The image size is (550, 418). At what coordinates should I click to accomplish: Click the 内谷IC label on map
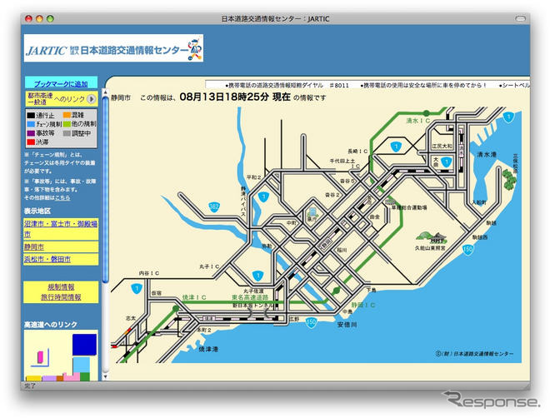click(149, 273)
